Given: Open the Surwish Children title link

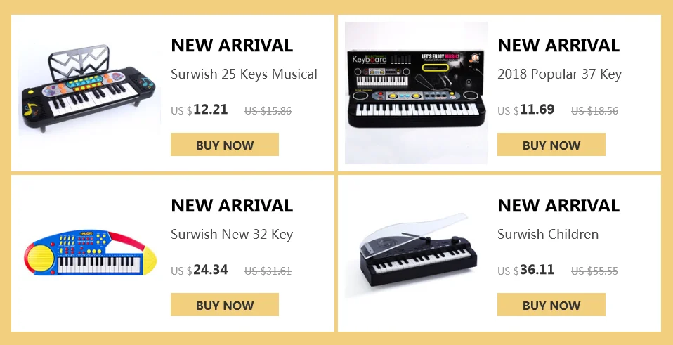Looking at the screenshot, I should [x=548, y=234].
